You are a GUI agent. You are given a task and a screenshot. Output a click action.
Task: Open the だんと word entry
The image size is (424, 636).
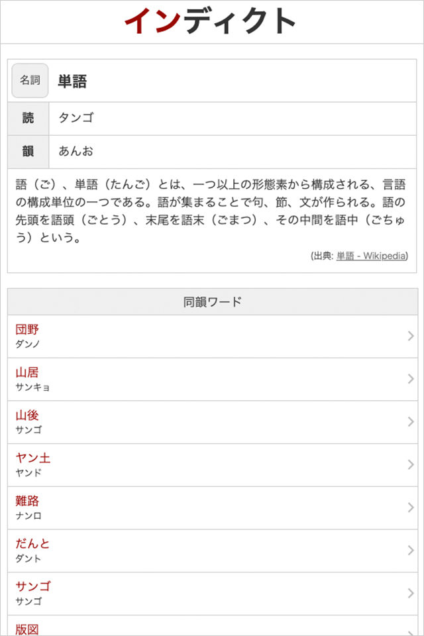tap(33, 544)
